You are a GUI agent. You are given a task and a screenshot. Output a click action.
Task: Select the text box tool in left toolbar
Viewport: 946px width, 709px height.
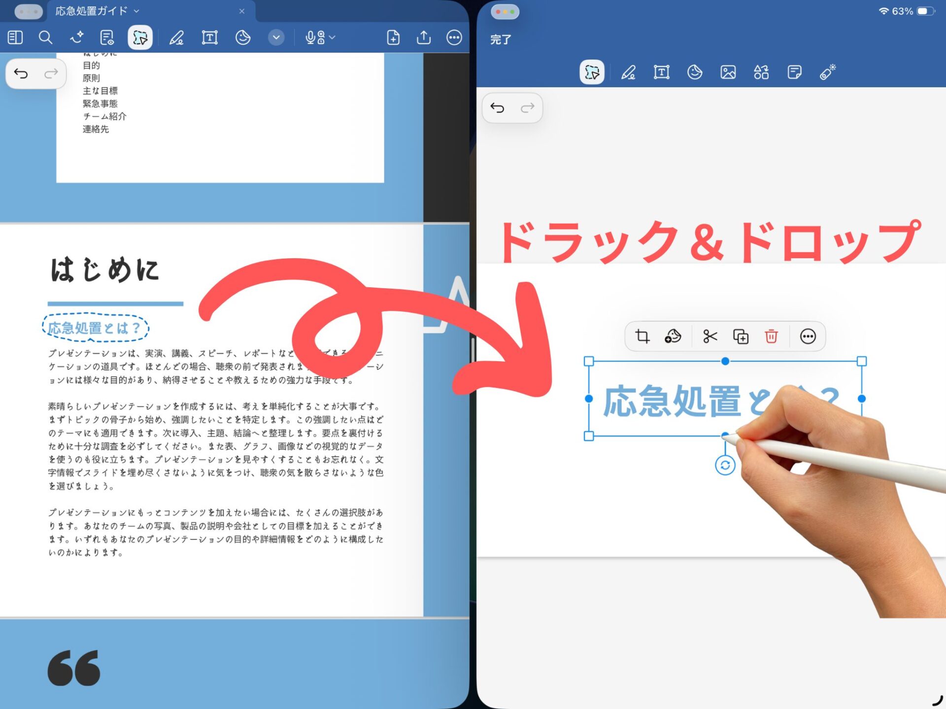point(209,37)
